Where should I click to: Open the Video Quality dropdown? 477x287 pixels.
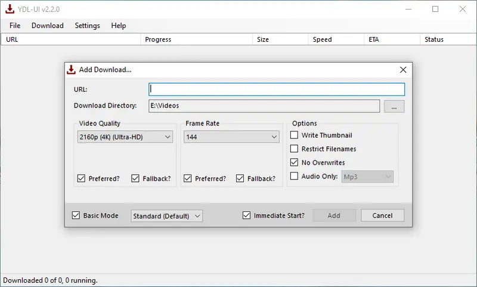pos(125,137)
